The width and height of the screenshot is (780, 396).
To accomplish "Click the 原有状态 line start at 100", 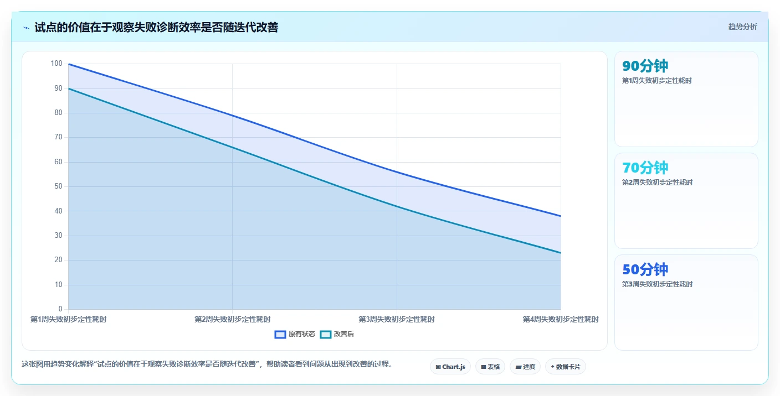I will [68, 64].
